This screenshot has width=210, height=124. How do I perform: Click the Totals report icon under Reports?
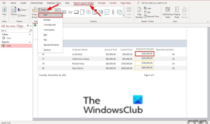point(4,46)
